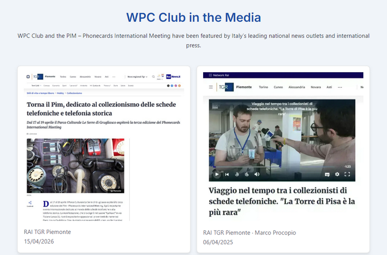Viewport: 387px width, 255px height.
Task: Open the video settings gear
Action: pos(337,174)
